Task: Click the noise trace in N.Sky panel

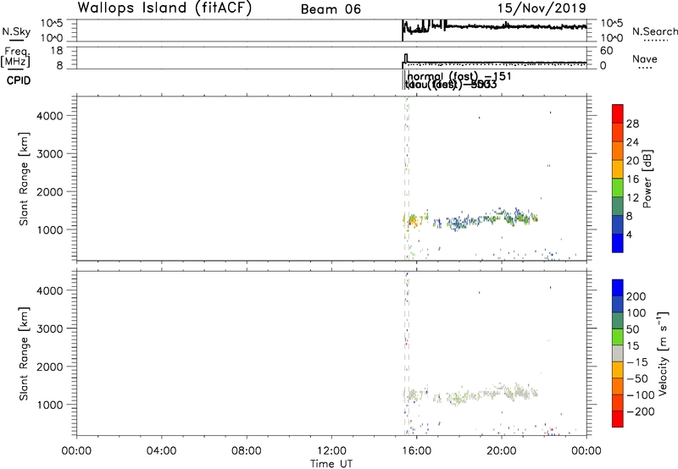Action: coord(494,27)
